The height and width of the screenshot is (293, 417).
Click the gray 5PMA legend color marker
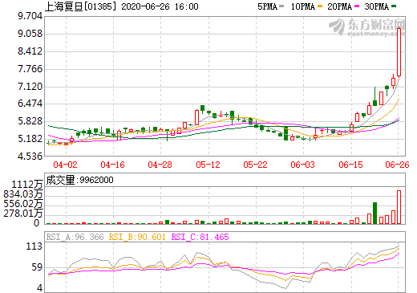(281, 6)
